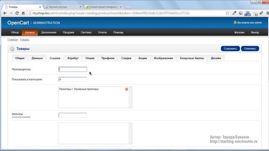The height and width of the screenshot is (151, 269).
Task: Open the browser home icon
Action: pos(23,13)
